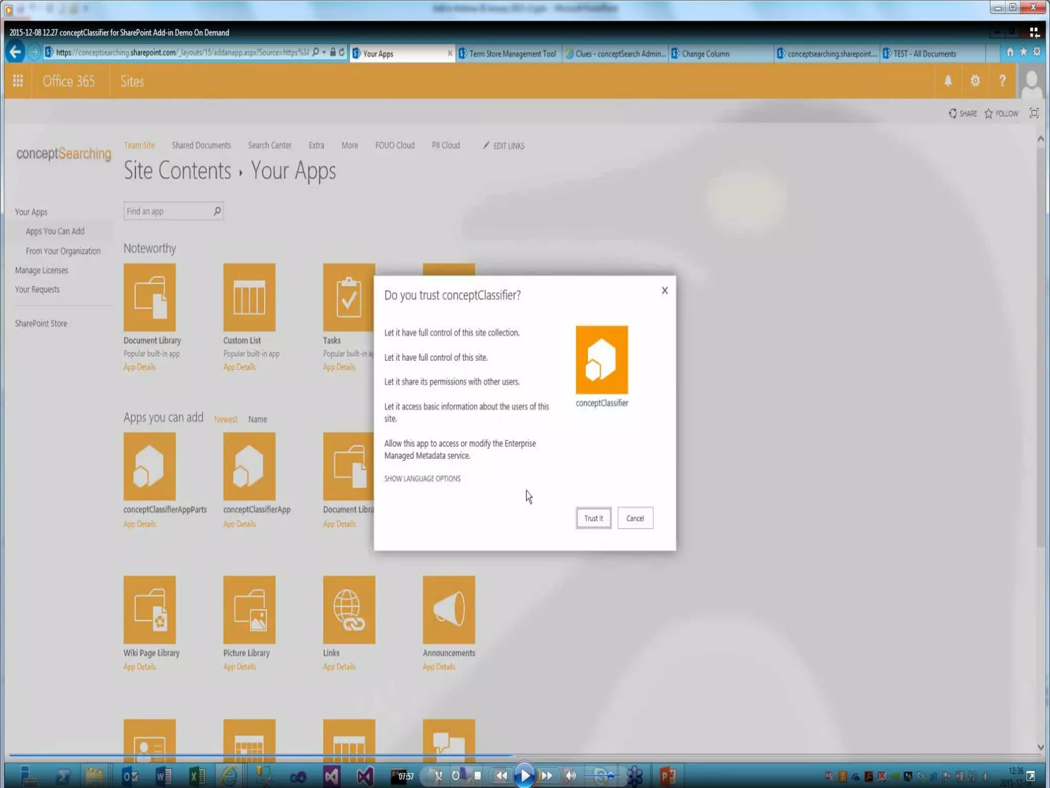Close the trust dialog with X
Image resolution: width=1050 pixels, height=788 pixels.
(x=664, y=290)
